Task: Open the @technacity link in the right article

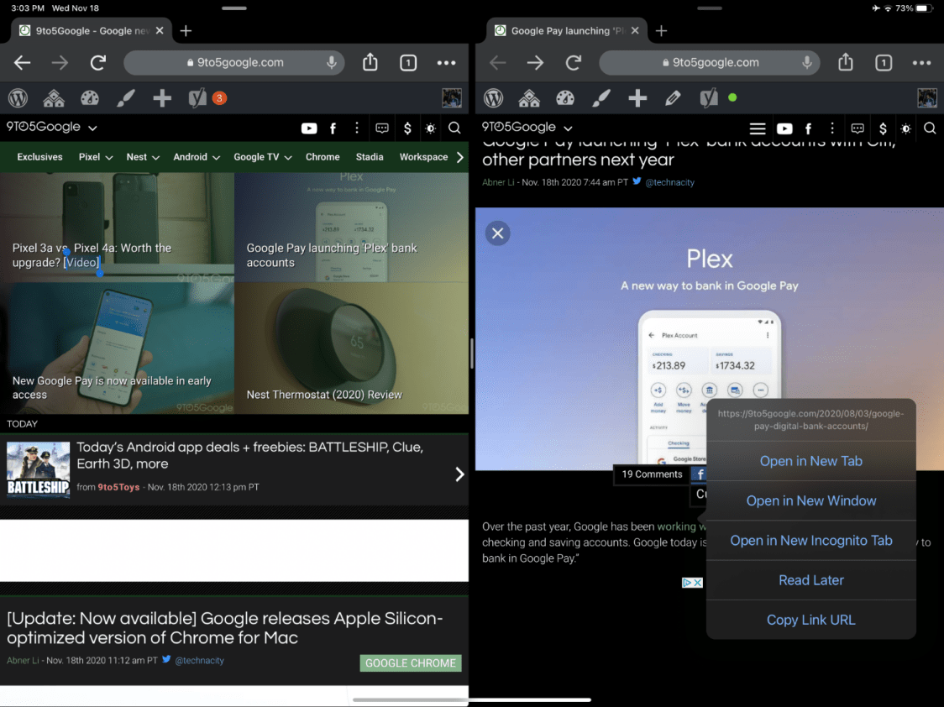Action: (x=670, y=181)
